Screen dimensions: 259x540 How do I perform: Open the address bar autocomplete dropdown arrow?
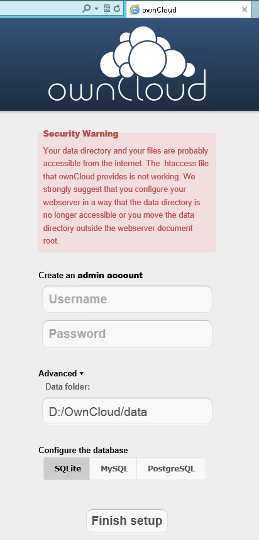click(97, 9)
